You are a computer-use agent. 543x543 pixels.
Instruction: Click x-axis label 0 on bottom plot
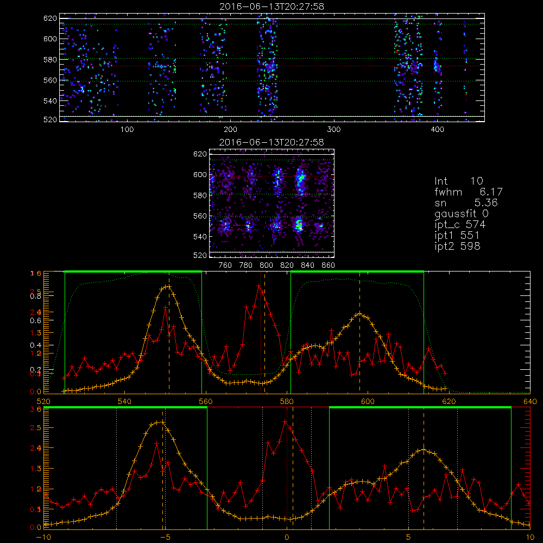coord(287,538)
